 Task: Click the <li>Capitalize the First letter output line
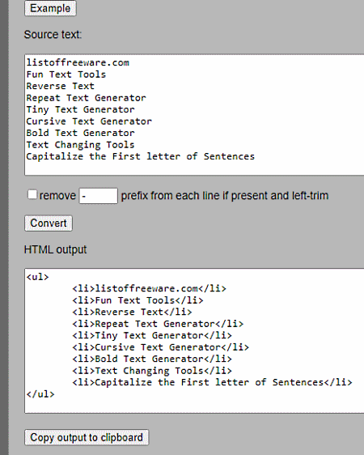point(212,382)
